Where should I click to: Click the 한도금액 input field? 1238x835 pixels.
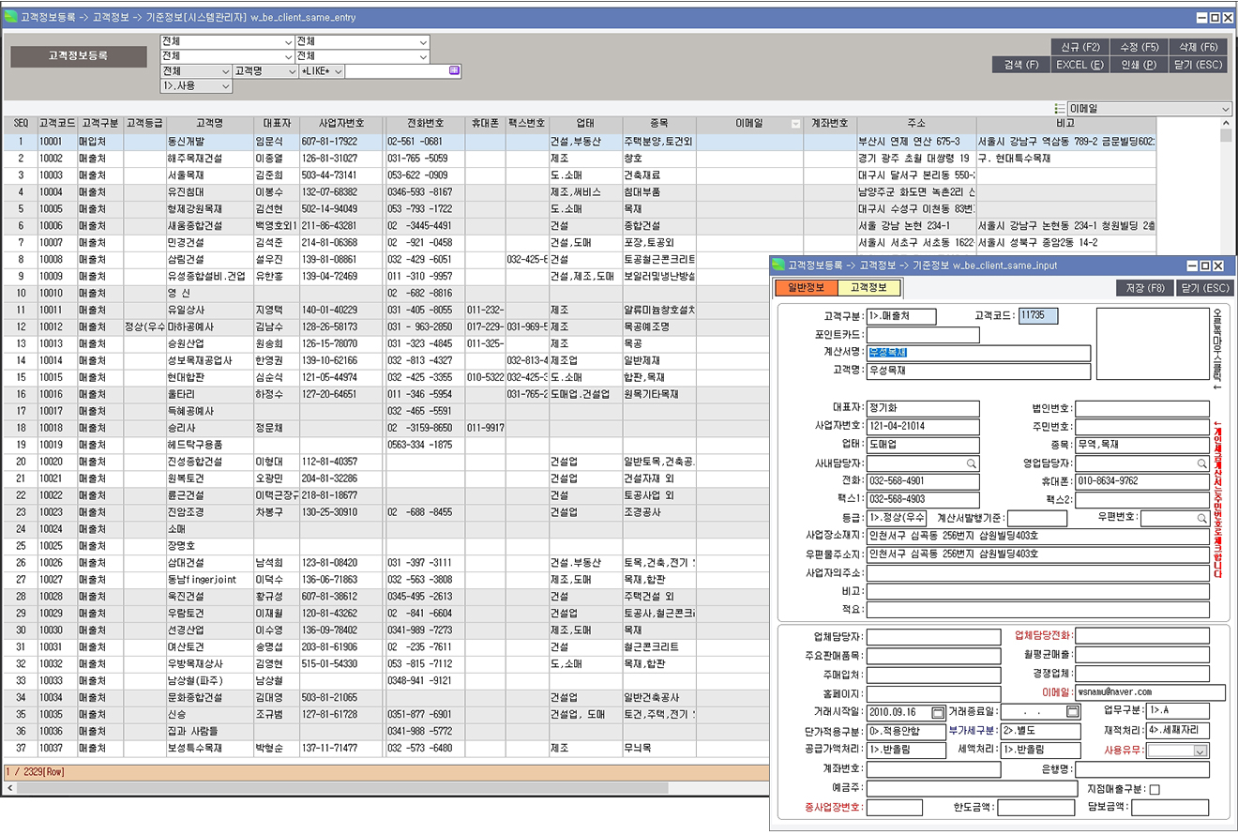pos(1034,808)
